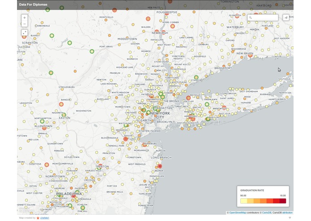Image resolution: width=311 pixels, height=221 pixels.
Task: Toggle fullscreen map view icon
Action: pyautogui.click(x=25, y=33)
